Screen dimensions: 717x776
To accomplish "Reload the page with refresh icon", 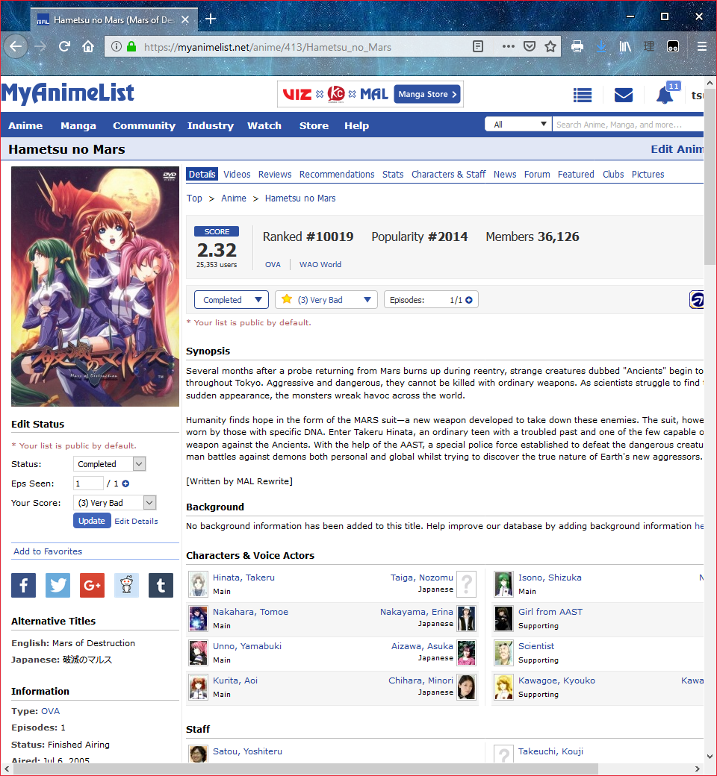I will click(64, 46).
